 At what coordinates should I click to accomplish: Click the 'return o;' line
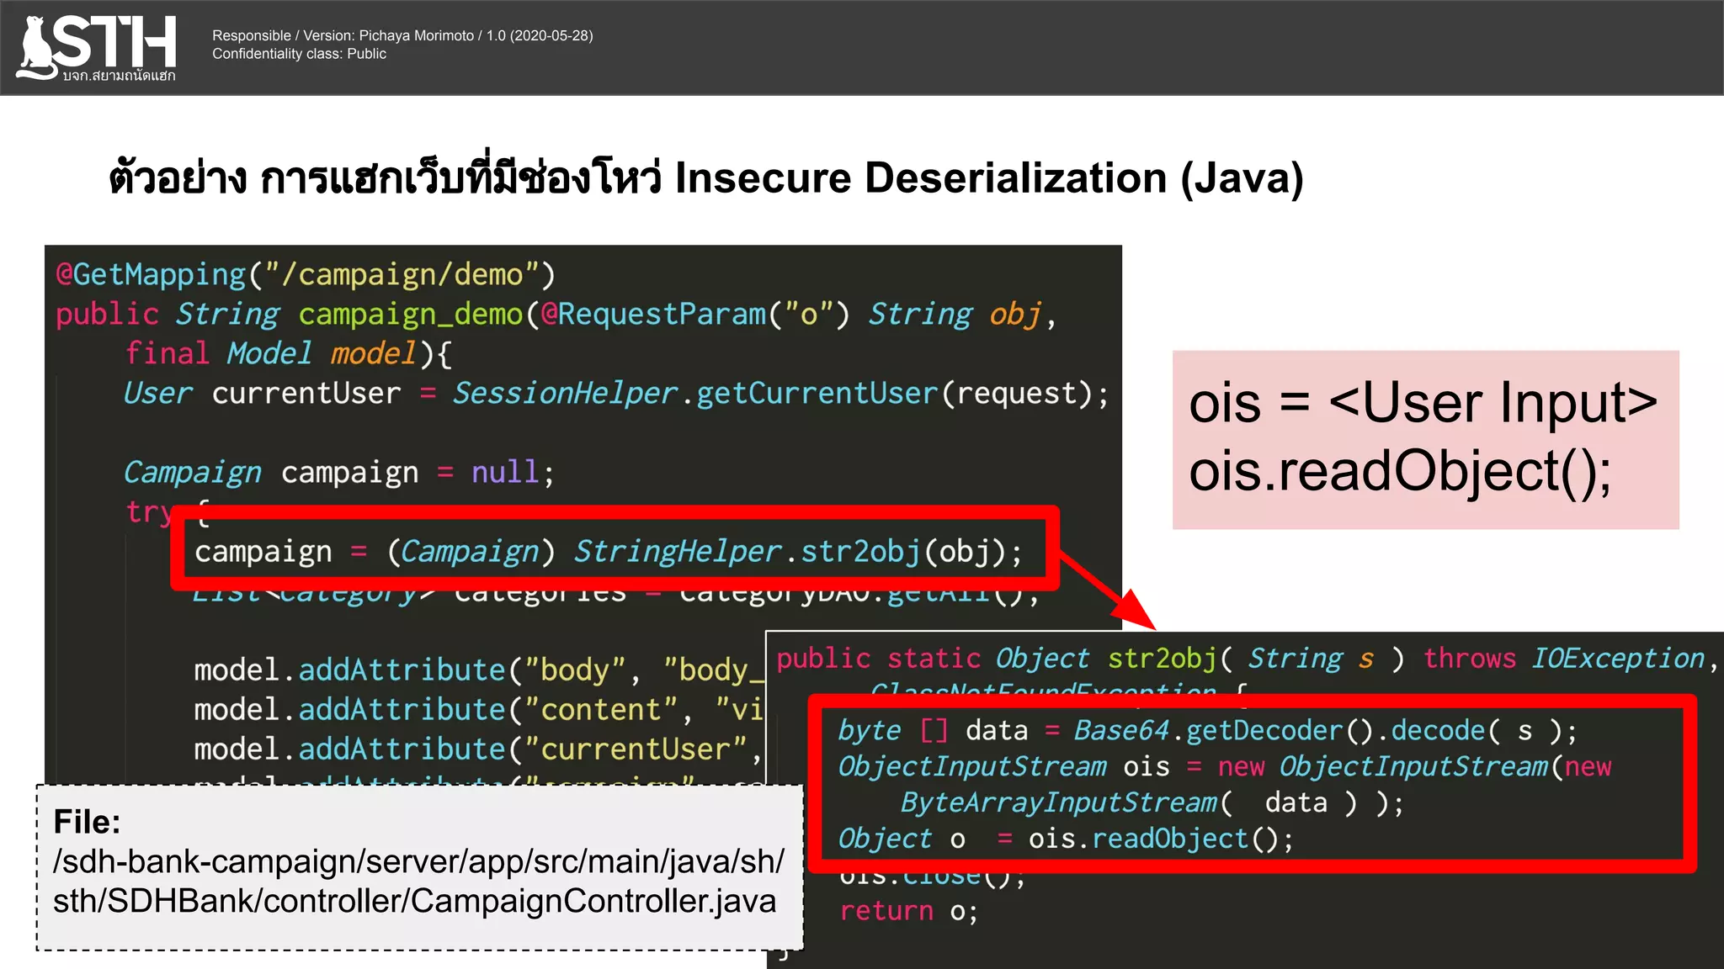coord(909,911)
